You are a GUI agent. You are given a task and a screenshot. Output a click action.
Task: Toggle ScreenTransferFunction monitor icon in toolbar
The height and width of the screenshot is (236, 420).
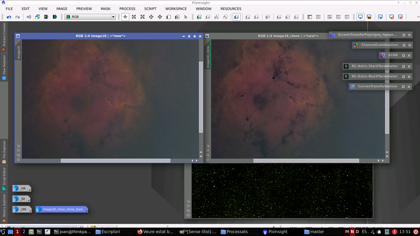pos(360,17)
